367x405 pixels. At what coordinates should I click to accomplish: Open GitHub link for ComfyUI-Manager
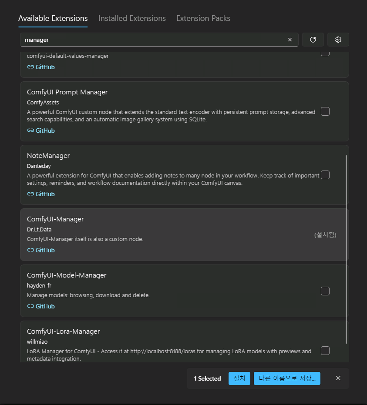pos(41,250)
